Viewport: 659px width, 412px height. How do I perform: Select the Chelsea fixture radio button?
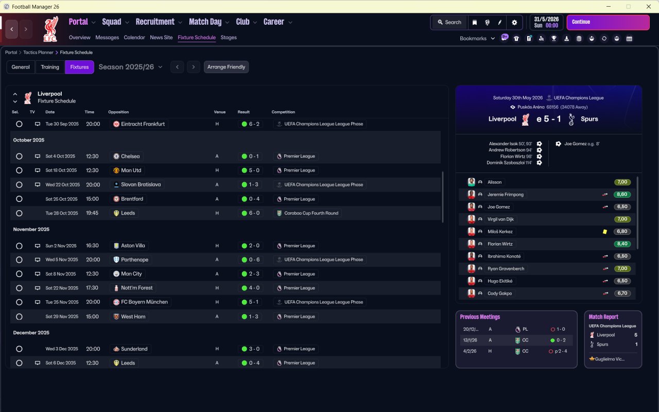19,156
